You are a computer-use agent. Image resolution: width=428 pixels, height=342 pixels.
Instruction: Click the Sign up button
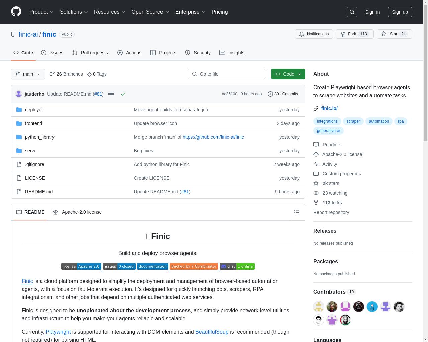click(400, 12)
